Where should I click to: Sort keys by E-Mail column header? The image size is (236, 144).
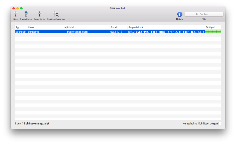click(88, 27)
